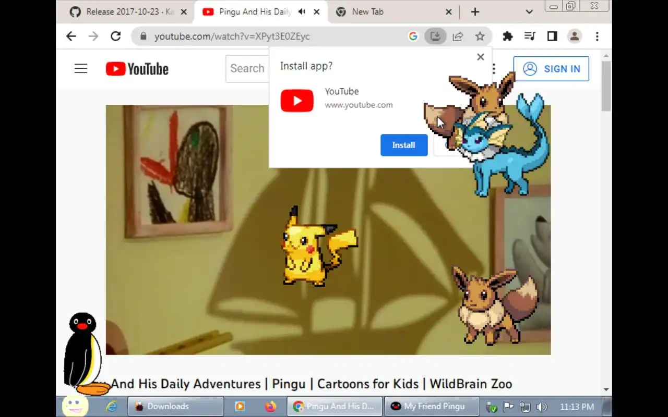Open Firefox from the taskbar
This screenshot has height=417, width=668.
(270, 406)
